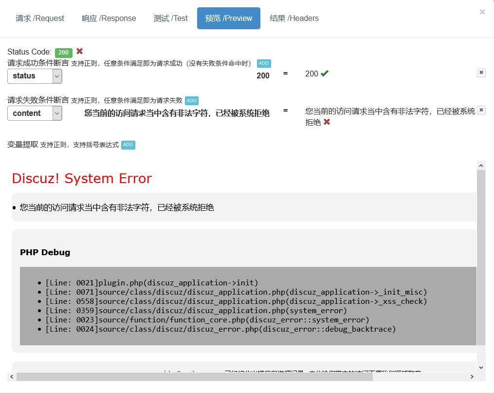Click the left arrow of horizontal scrollbar
The height and width of the screenshot is (393, 494).
pyautogui.click(x=12, y=377)
